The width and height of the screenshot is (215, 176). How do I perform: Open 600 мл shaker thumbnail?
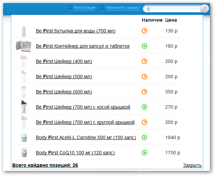tap(24, 92)
